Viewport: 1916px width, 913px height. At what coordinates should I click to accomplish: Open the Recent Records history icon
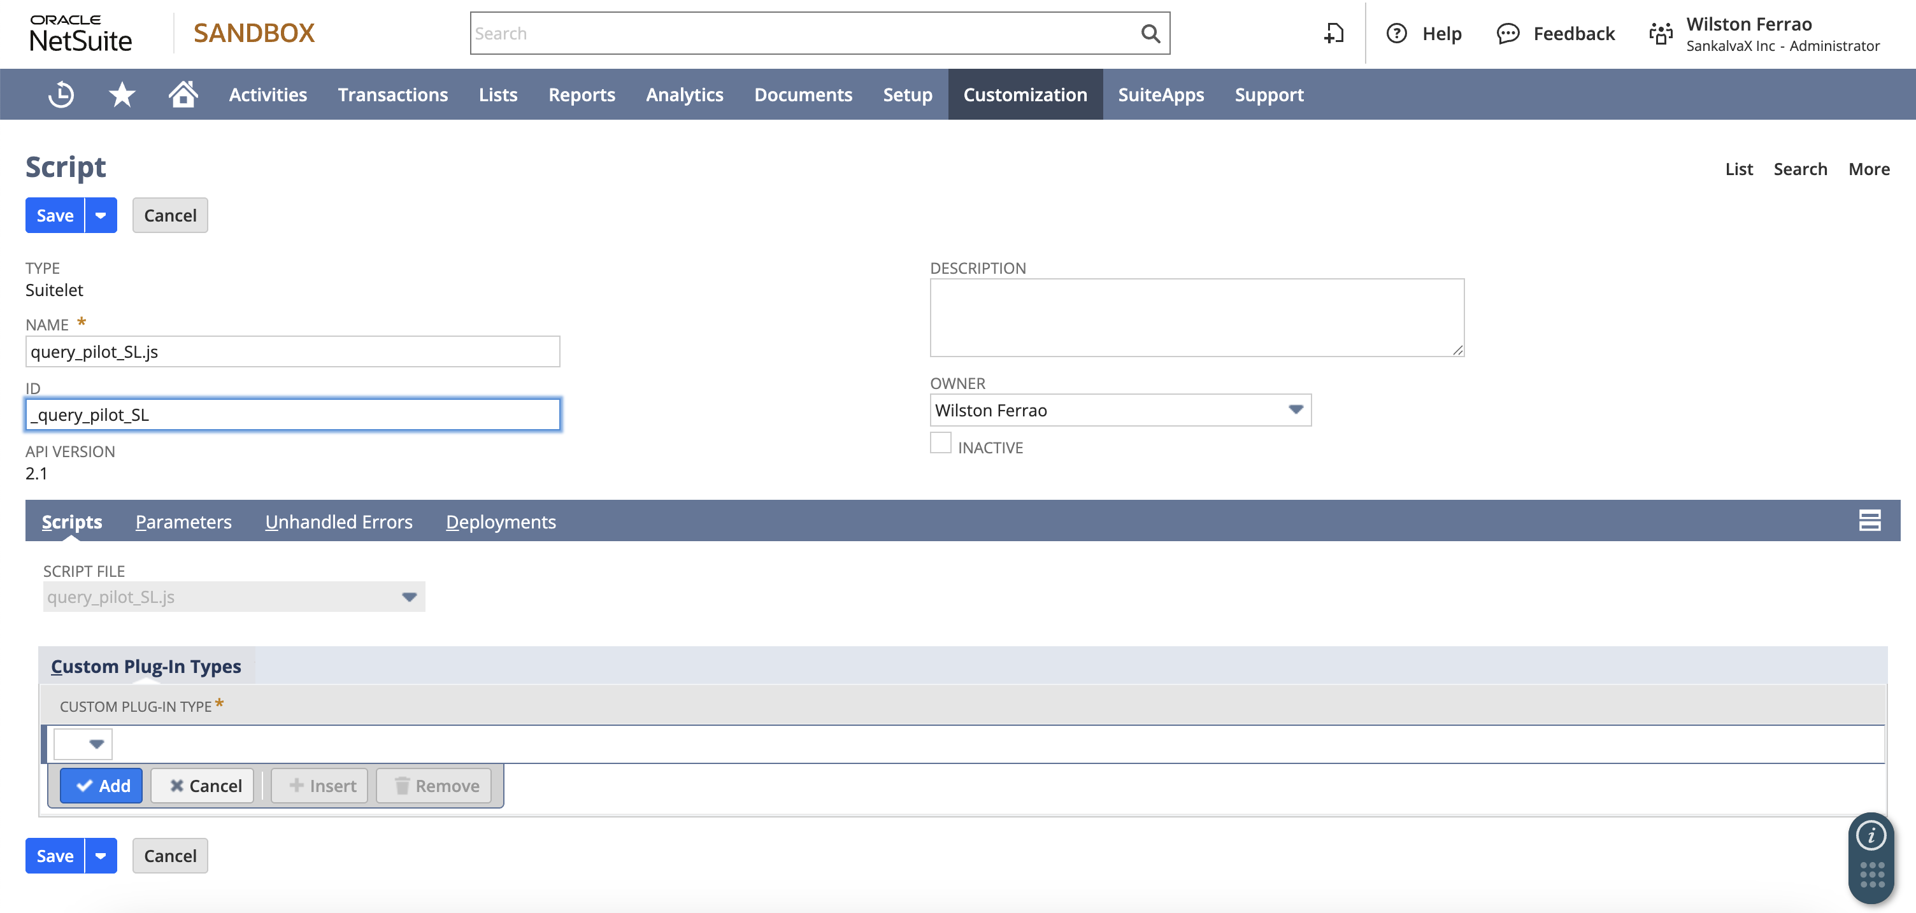[61, 94]
